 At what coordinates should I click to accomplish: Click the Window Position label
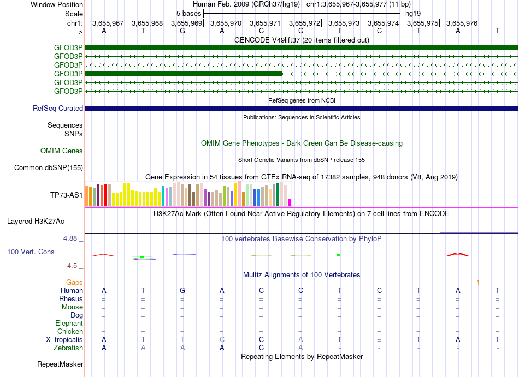pos(57,4)
